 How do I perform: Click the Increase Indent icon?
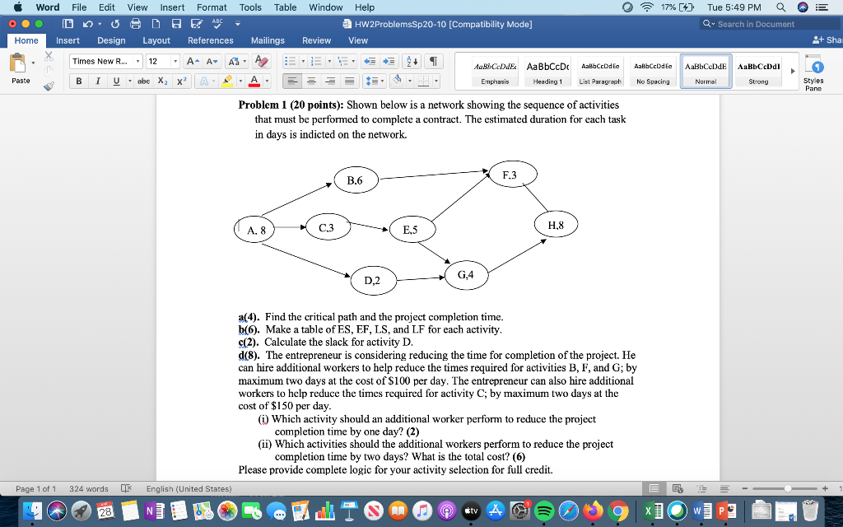point(389,61)
